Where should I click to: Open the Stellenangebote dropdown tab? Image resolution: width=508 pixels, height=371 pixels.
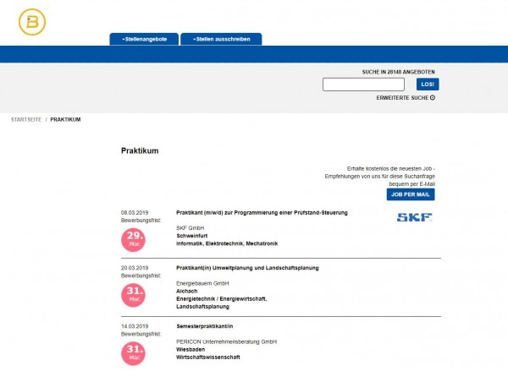click(x=144, y=39)
